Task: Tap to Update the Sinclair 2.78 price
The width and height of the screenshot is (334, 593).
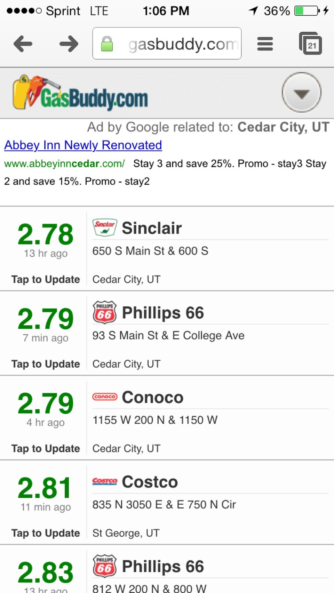Action: 46,279
